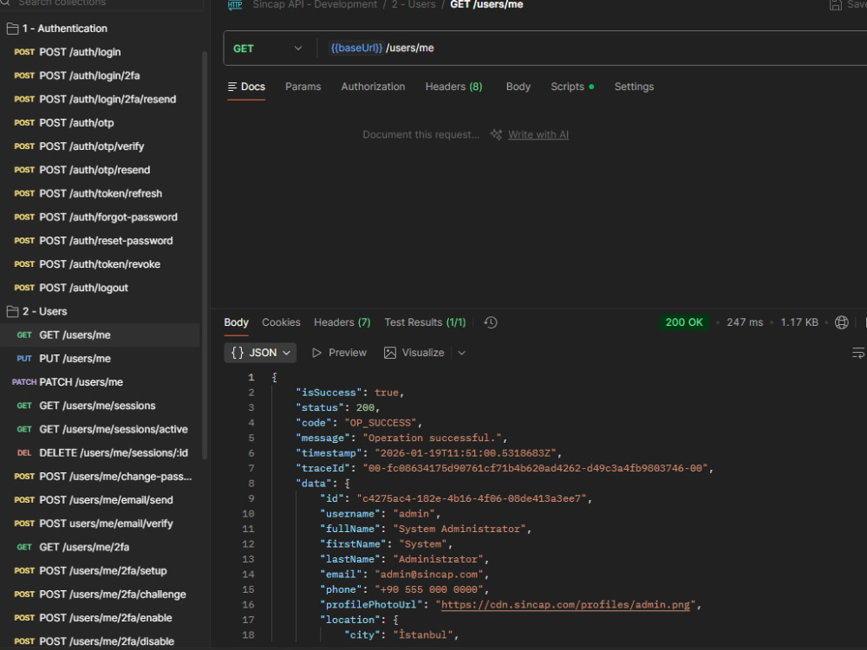Click the Visualize button

(414, 353)
